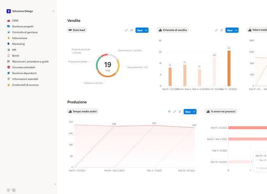Click the filter icon in Tempo medio ordini
This screenshot has width=267, height=194.
(169, 112)
